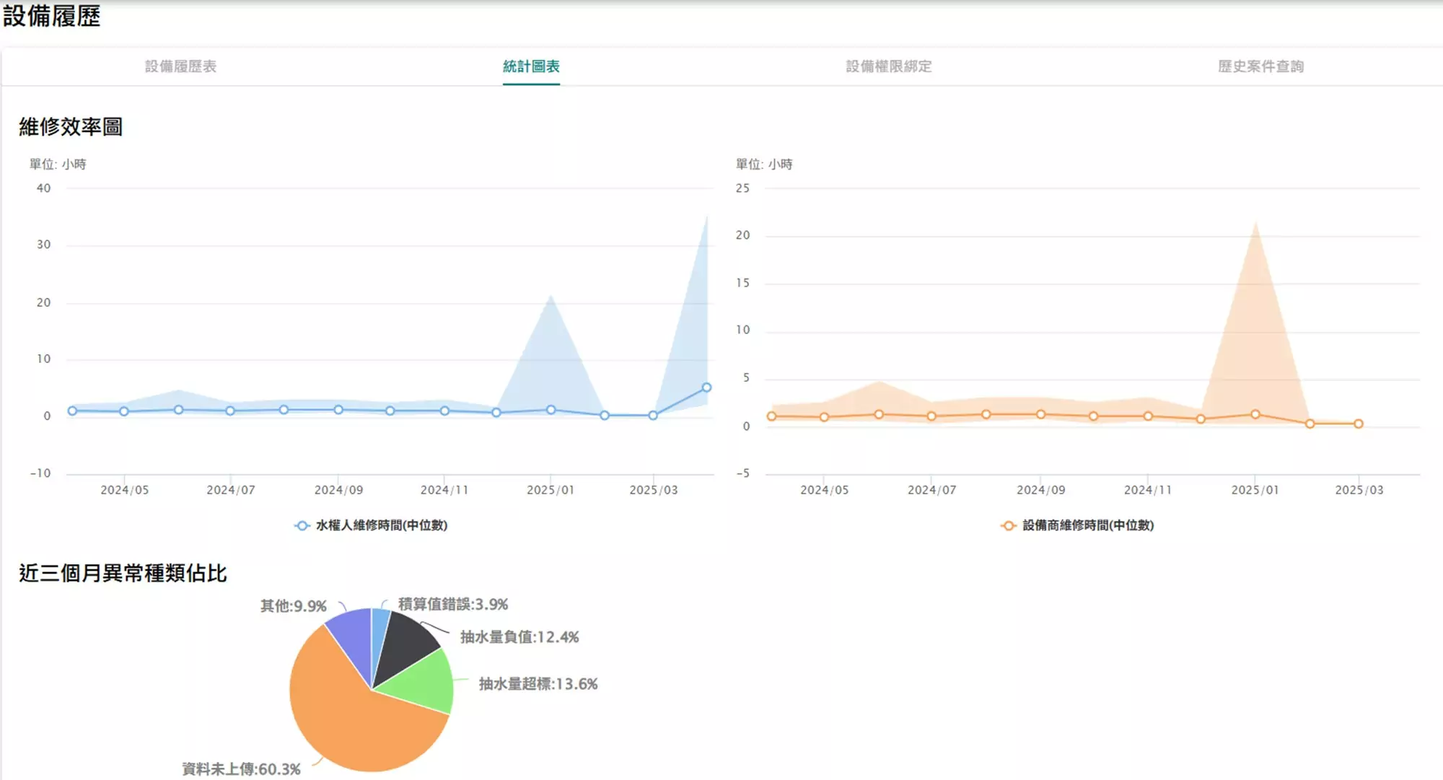Click the last blue data point marker
The image size is (1443, 780).
pyautogui.click(x=706, y=387)
